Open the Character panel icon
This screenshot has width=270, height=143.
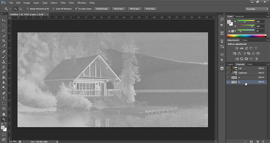coord(222,54)
